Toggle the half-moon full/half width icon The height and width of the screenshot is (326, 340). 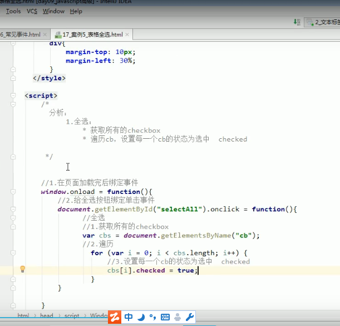coord(141,317)
